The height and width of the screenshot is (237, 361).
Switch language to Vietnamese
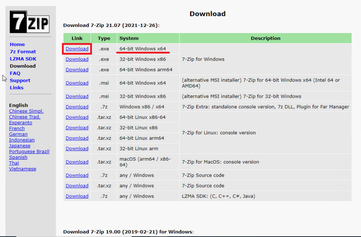[22, 169]
